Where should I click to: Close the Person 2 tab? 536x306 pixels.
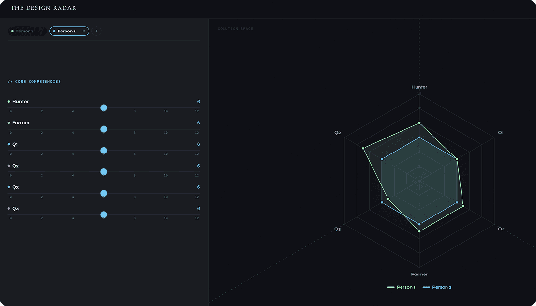tap(84, 31)
